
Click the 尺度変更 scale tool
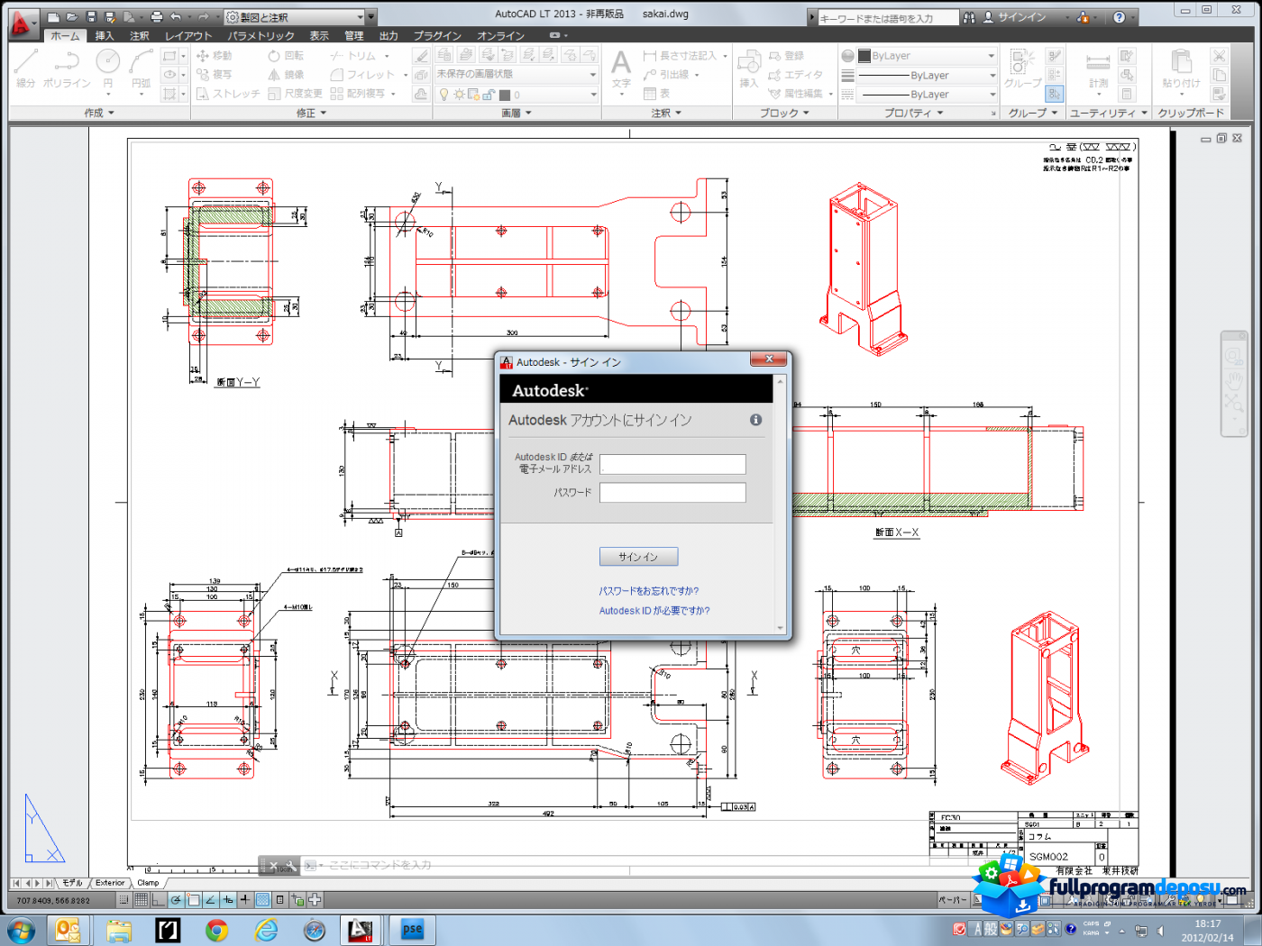pyautogui.click(x=295, y=94)
